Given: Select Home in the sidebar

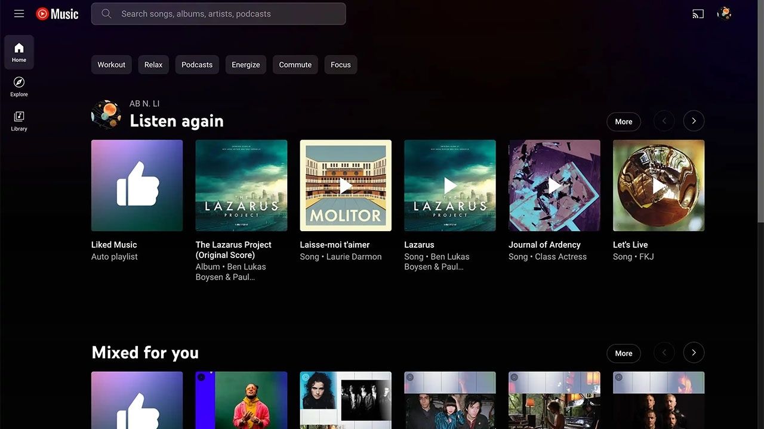Looking at the screenshot, I should pyautogui.click(x=19, y=52).
